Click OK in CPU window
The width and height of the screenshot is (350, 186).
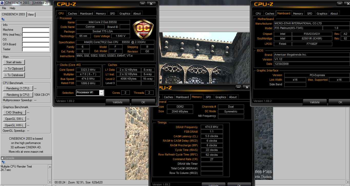pos(143,102)
